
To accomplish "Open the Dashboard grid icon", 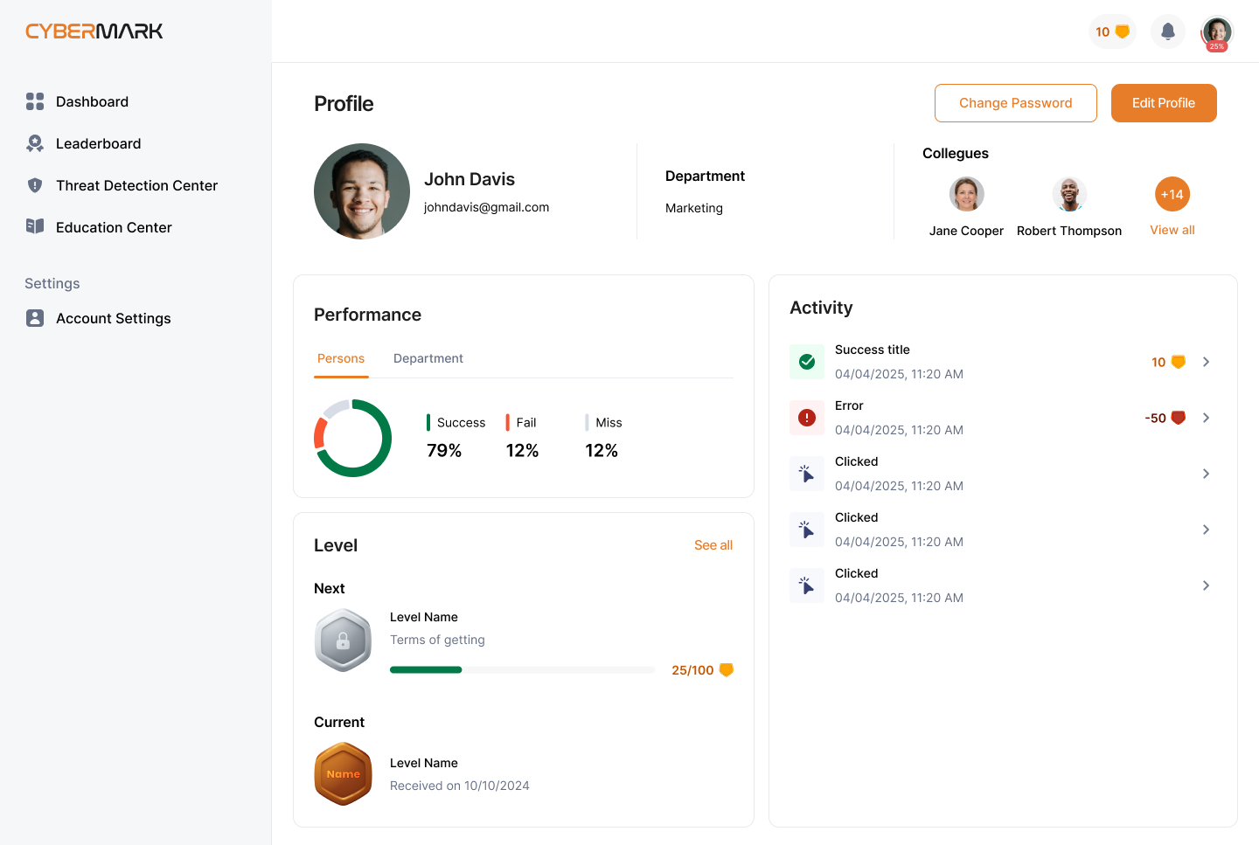I will [x=35, y=101].
